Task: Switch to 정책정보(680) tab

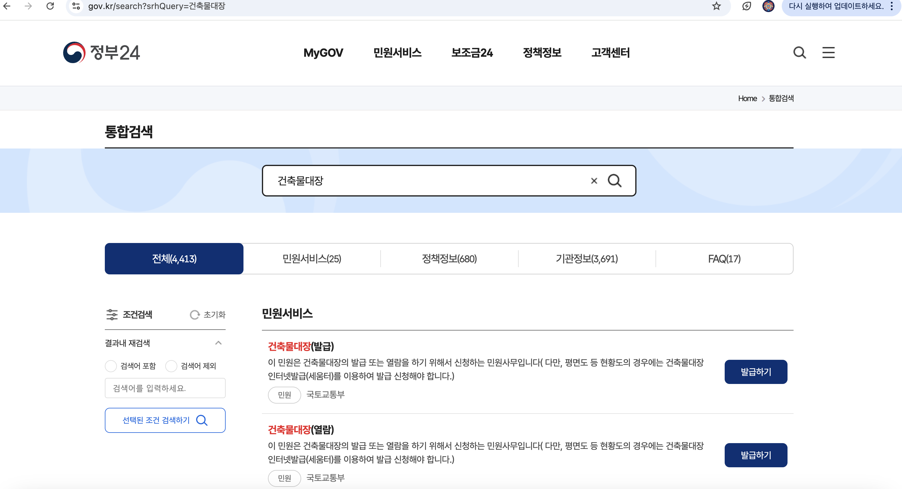Action: pos(449,259)
